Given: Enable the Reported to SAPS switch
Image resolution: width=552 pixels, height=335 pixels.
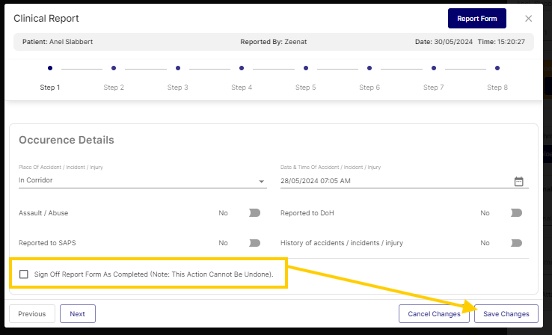Looking at the screenshot, I should pos(254,243).
